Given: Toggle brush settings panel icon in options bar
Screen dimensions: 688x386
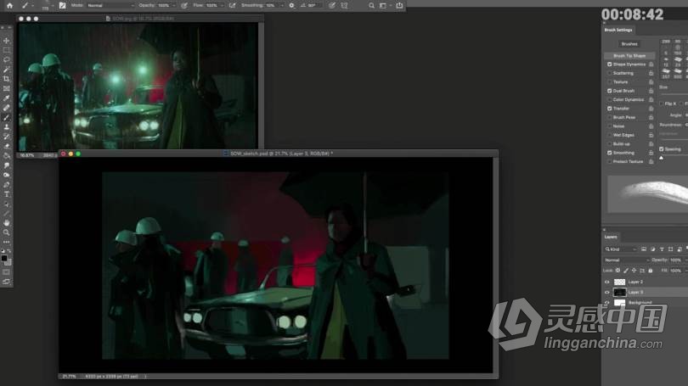Looking at the screenshot, I should tap(62, 6).
